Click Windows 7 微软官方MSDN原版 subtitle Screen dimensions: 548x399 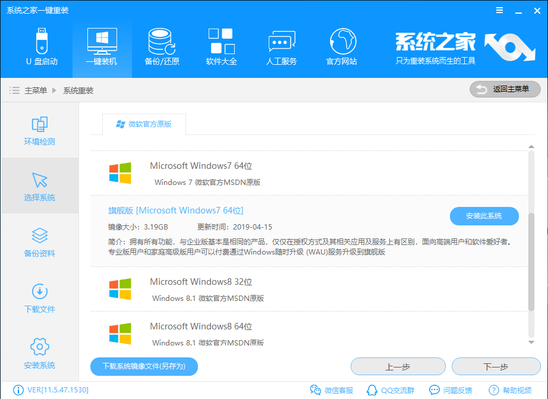tap(207, 182)
